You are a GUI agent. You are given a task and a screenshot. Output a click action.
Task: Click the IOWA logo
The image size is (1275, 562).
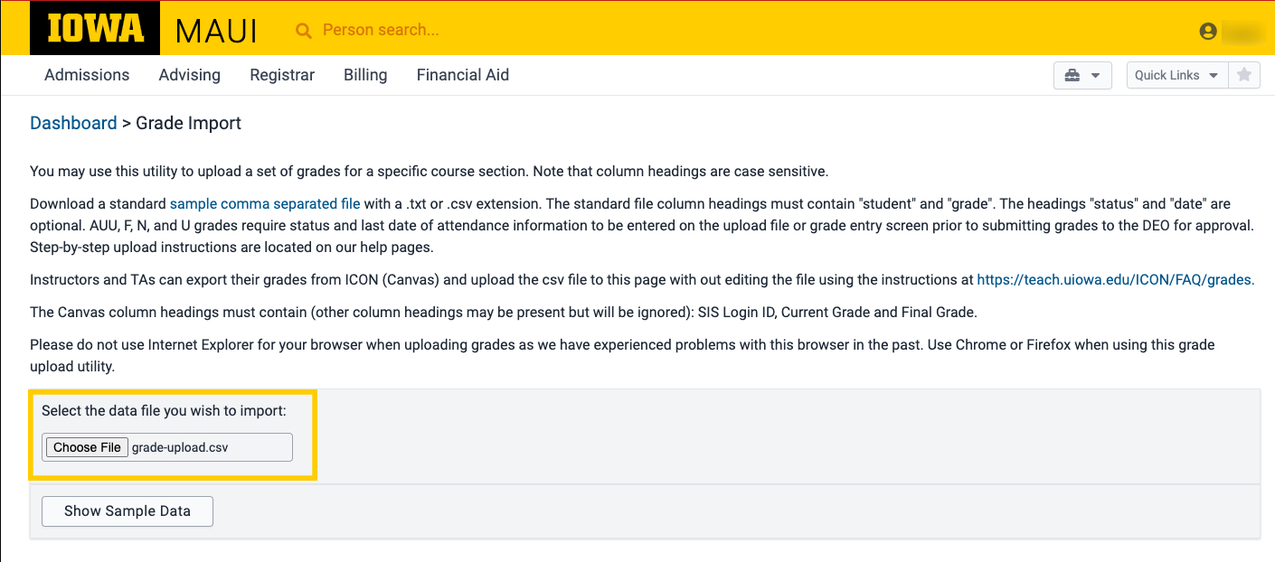(x=95, y=29)
